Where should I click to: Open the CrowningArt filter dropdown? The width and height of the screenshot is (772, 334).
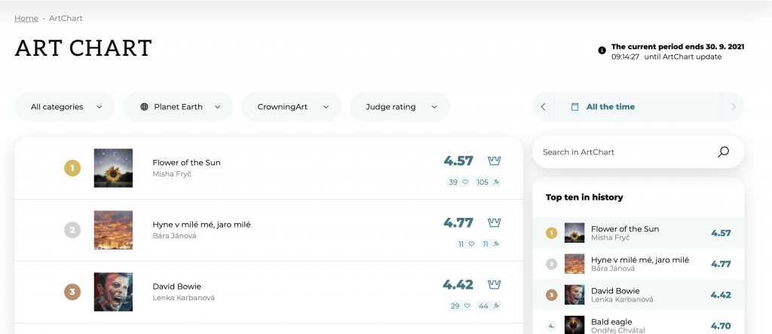(291, 107)
